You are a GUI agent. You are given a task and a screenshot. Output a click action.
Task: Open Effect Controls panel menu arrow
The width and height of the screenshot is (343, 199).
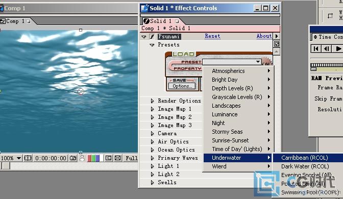[x=277, y=36]
